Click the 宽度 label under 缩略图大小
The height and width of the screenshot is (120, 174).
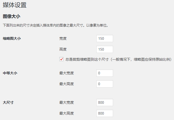coord(63,38)
